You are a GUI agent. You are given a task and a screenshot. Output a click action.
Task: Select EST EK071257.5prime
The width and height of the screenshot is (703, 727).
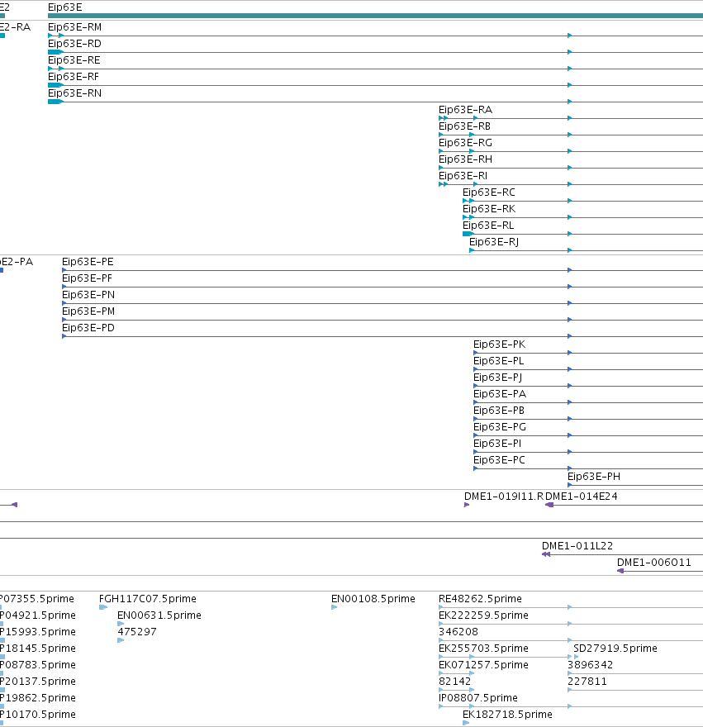(483, 665)
